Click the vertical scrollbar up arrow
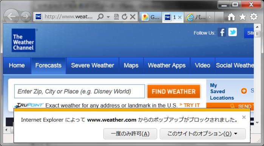 257,27
